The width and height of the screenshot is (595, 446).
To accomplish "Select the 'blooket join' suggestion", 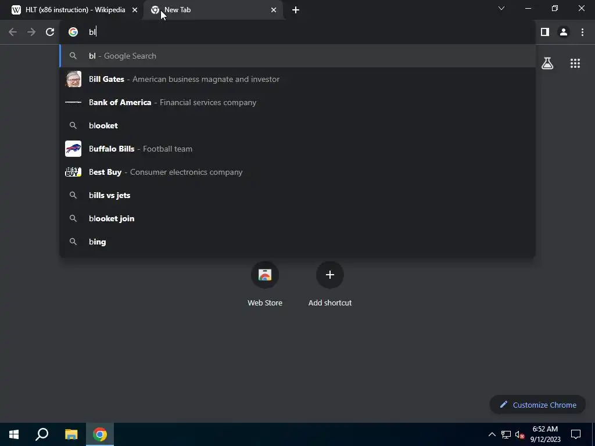I will coord(297,218).
